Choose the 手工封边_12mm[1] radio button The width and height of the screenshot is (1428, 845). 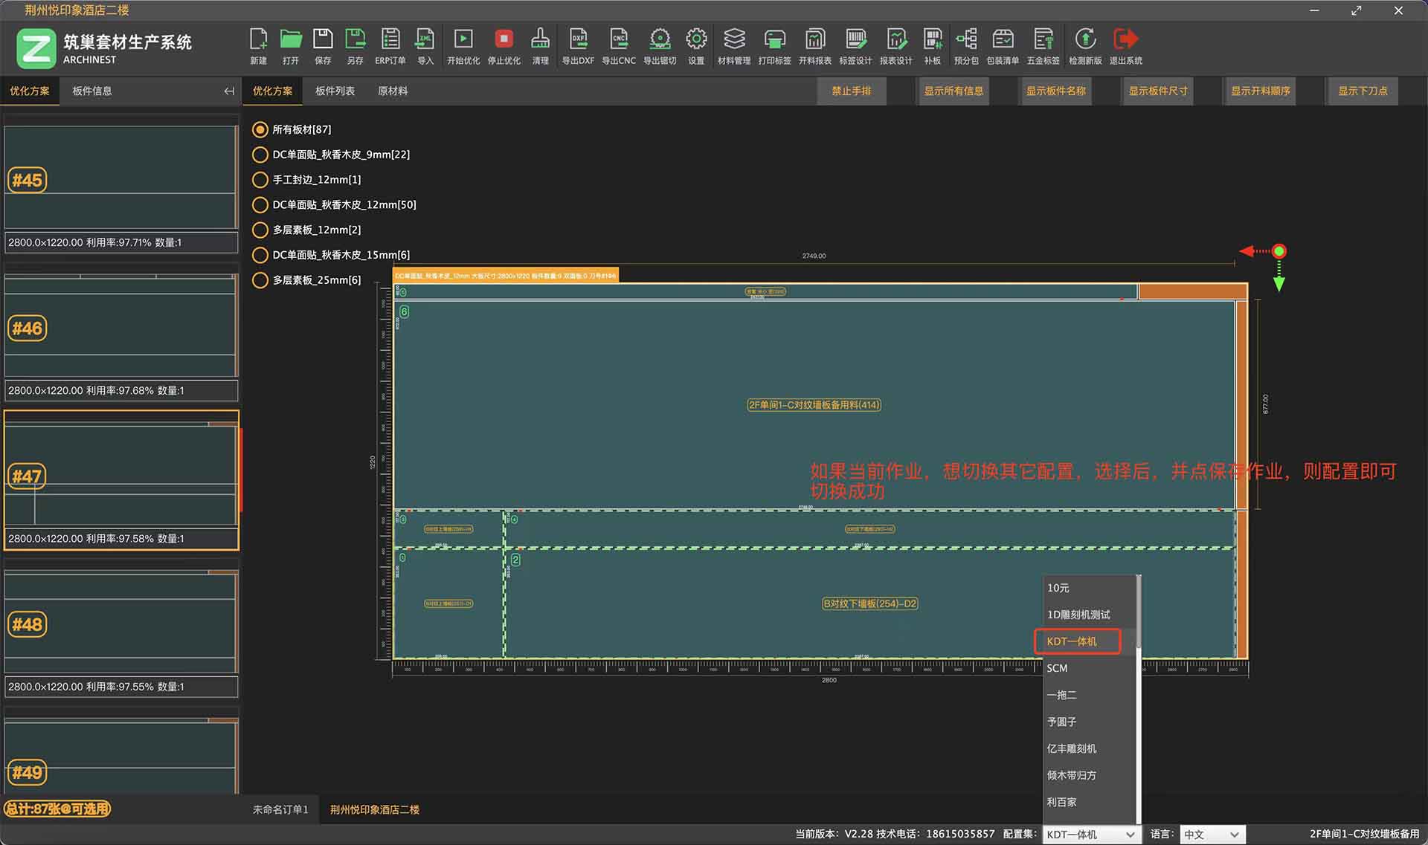(x=260, y=180)
